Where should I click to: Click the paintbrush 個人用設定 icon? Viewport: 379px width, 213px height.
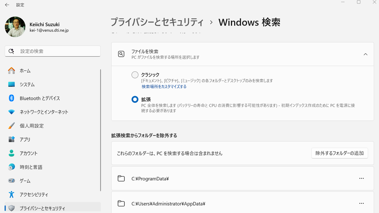11,126
